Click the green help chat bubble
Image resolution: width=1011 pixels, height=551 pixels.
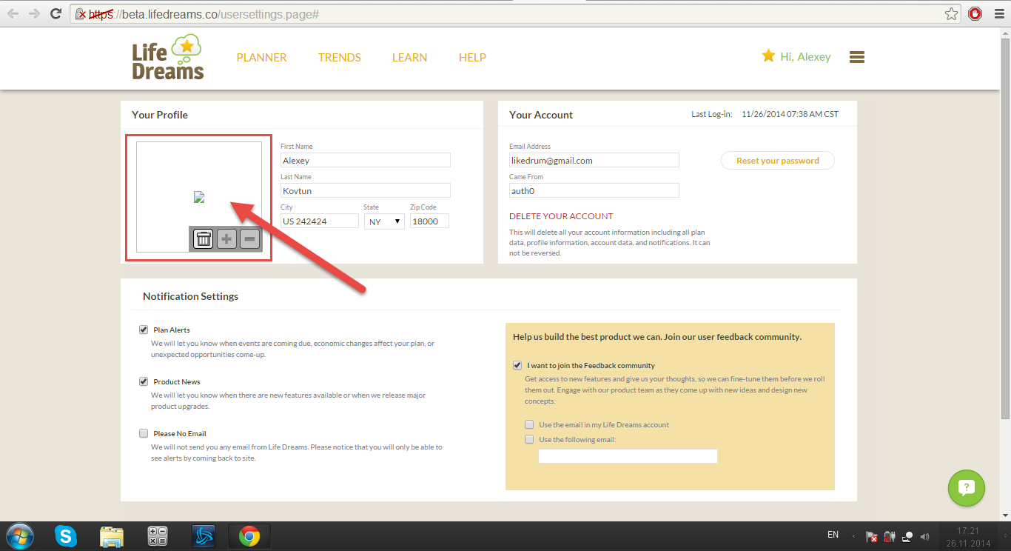[966, 488]
